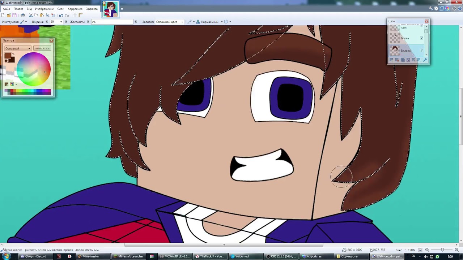Copy the selection to the clipboard
Image resolution: width=463 pixels, height=260 pixels.
point(36,15)
